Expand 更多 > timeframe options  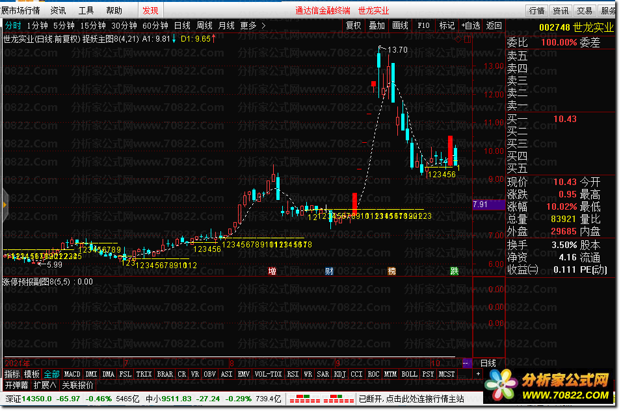(253, 26)
